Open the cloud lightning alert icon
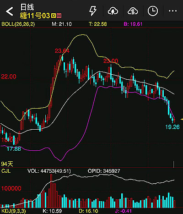 click(x=113, y=11)
